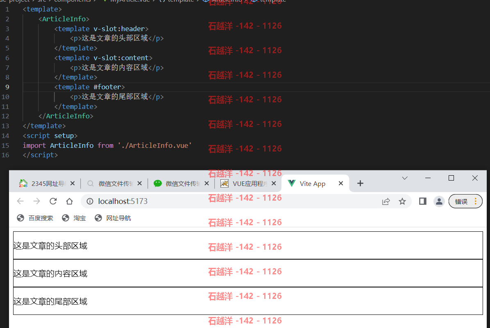Image resolution: width=490 pixels, height=328 pixels.
Task: Click v-slot:content in the editor
Action: point(121,58)
